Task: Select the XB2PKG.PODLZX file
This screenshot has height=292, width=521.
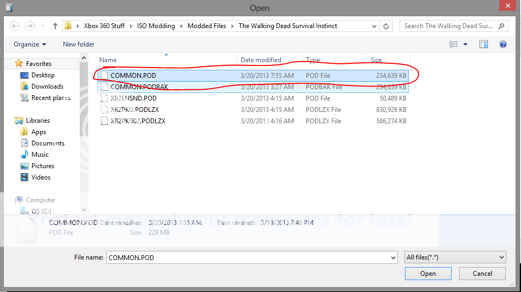Action: click(134, 110)
